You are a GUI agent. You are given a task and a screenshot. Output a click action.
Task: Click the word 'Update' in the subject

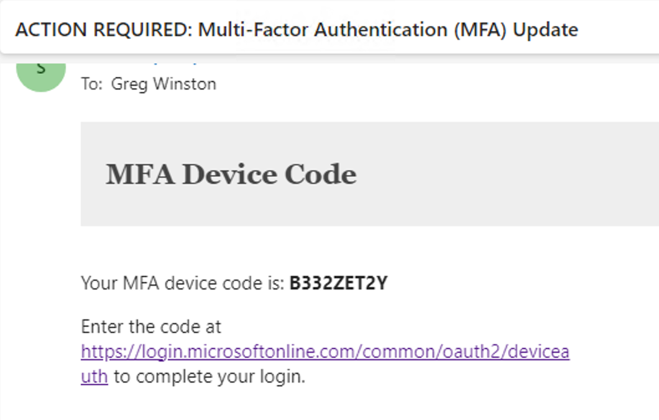(545, 30)
